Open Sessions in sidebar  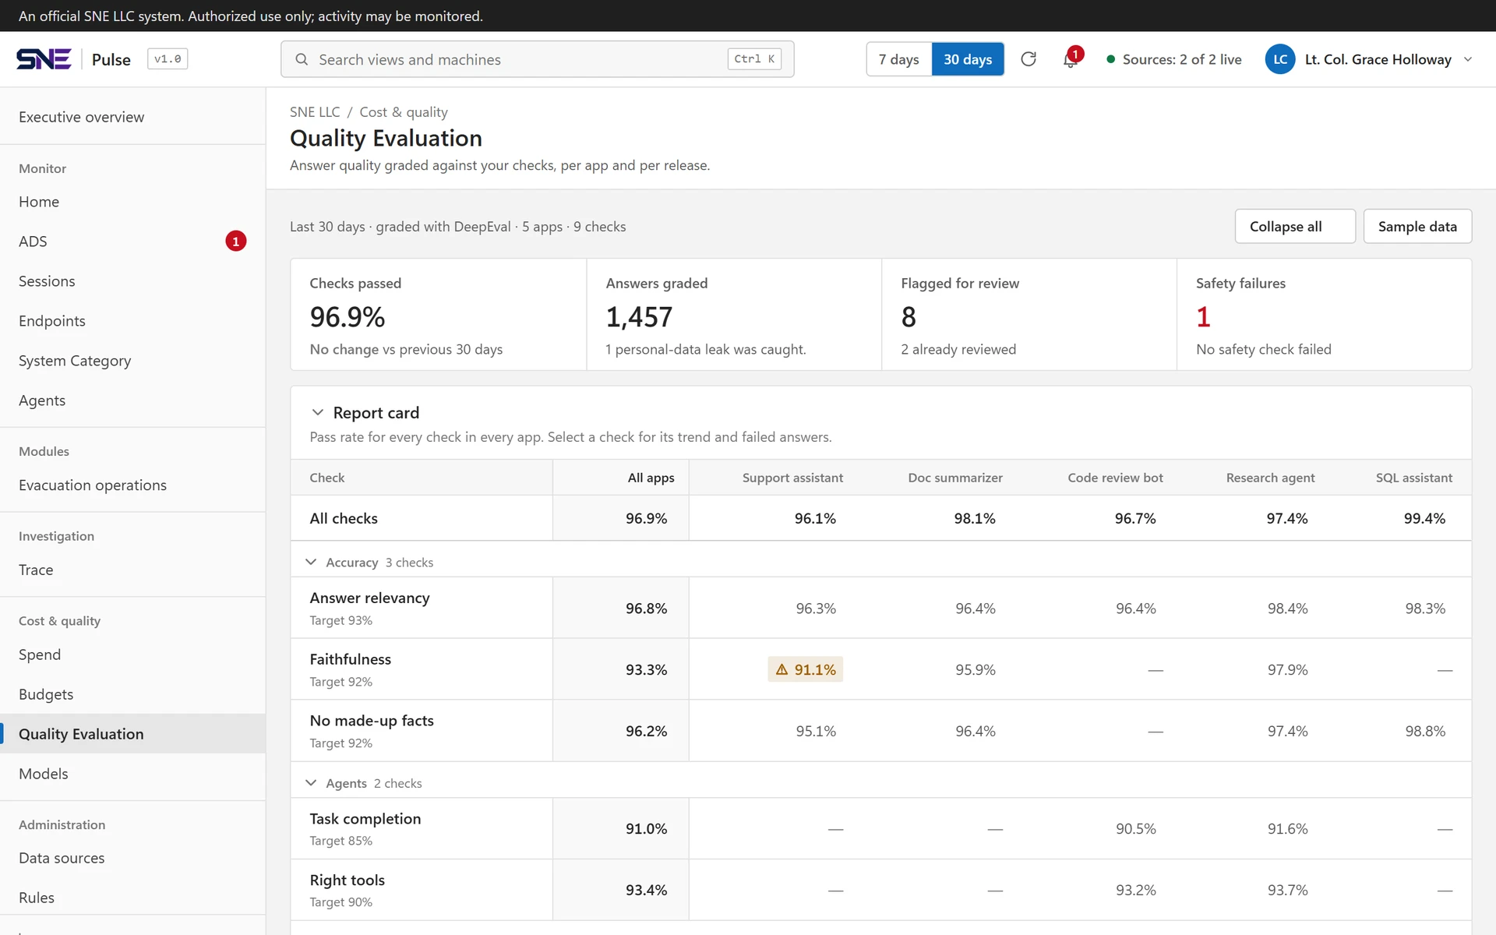pyautogui.click(x=132, y=281)
